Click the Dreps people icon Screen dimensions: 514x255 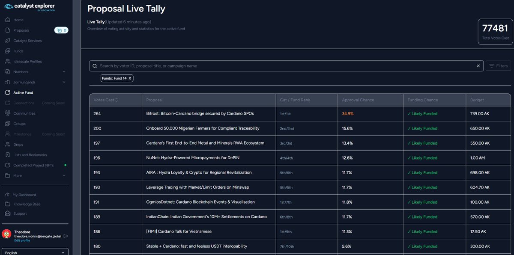[7, 145]
